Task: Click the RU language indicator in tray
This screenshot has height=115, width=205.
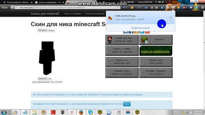Action: (x=176, y=112)
